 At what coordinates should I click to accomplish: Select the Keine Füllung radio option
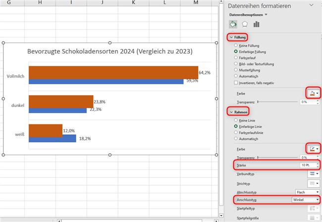pos(236,45)
